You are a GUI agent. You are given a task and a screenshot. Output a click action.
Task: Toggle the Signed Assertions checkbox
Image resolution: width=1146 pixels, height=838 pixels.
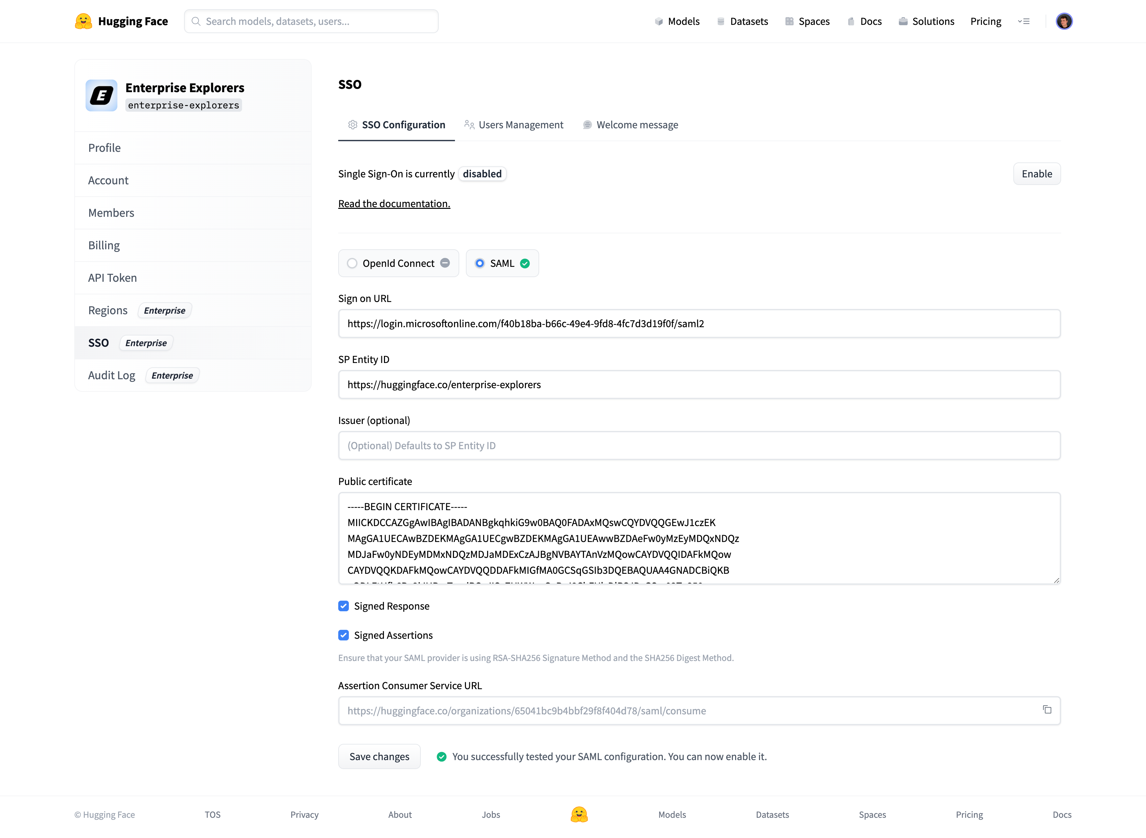point(344,635)
